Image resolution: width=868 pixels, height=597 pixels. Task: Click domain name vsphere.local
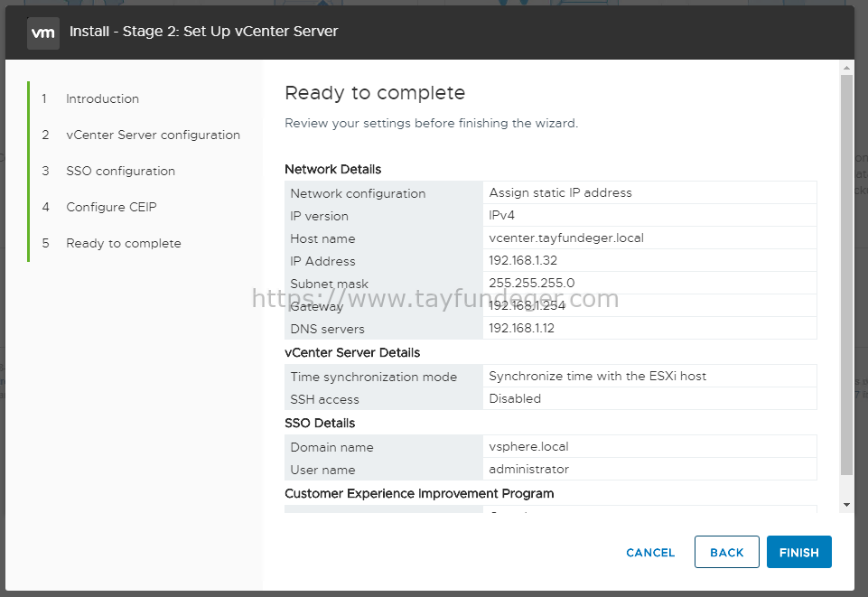(x=528, y=446)
